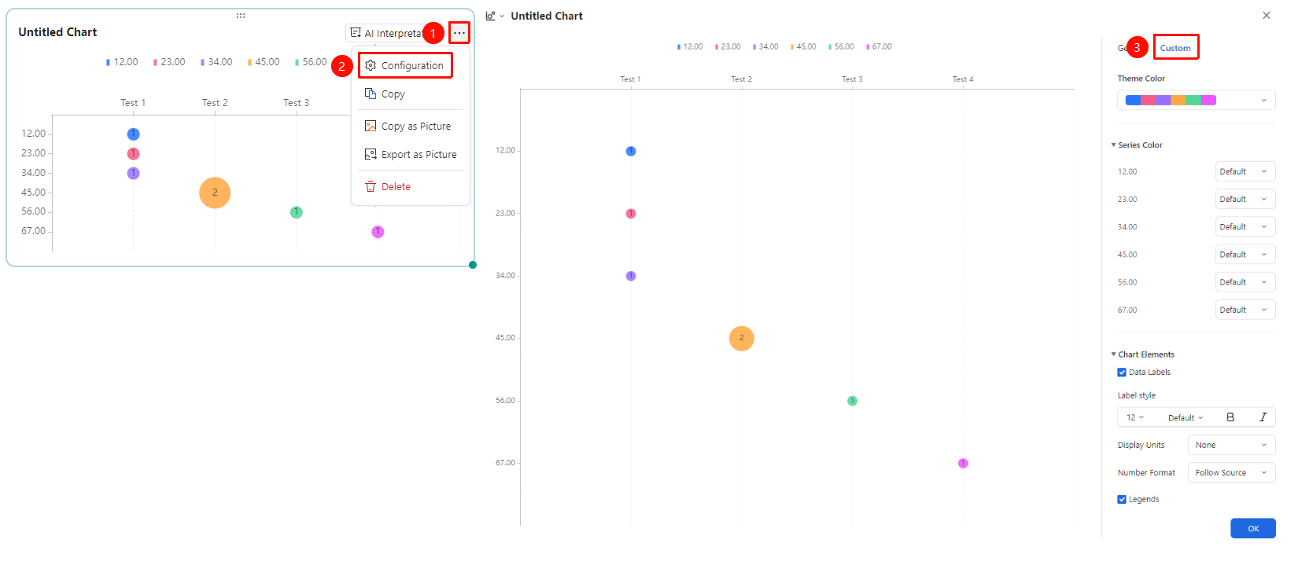Viewport: 1298px width, 569px height.
Task: Click the 45.00 legend item in preview chart
Action: 803,46
